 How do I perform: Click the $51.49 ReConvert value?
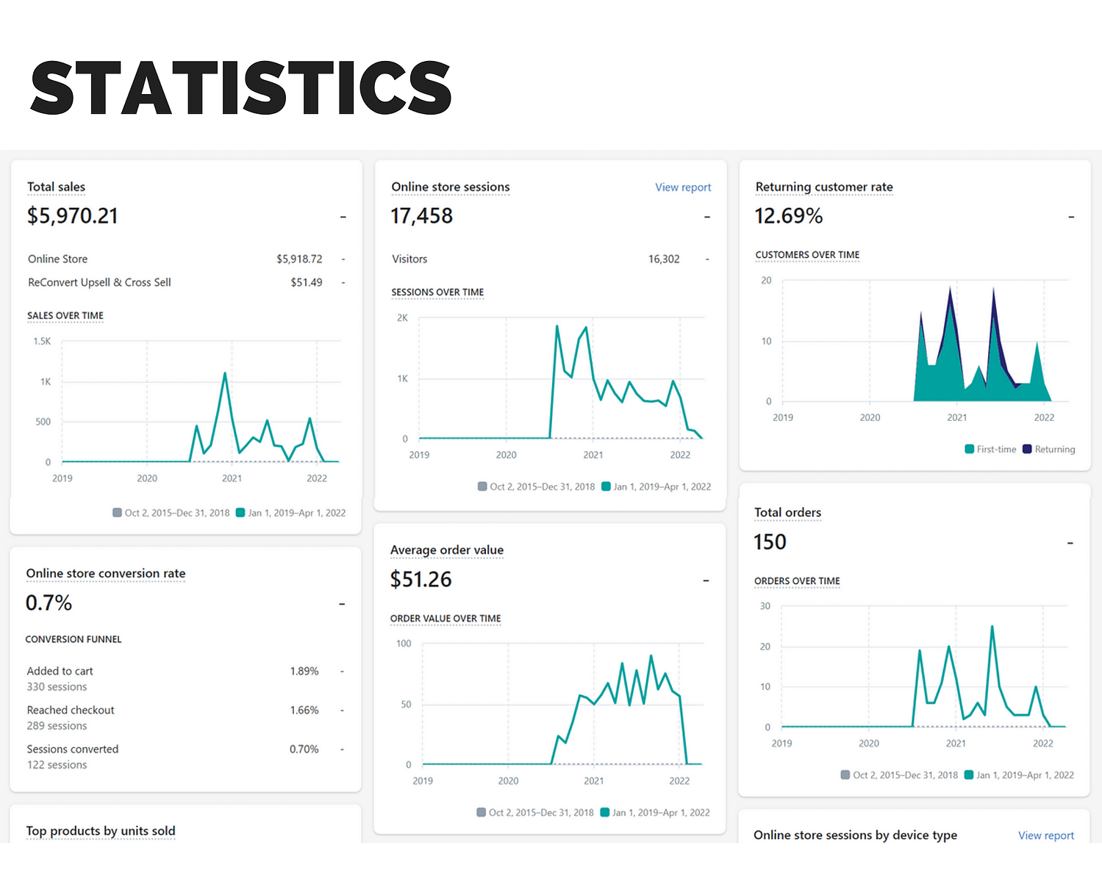[307, 282]
